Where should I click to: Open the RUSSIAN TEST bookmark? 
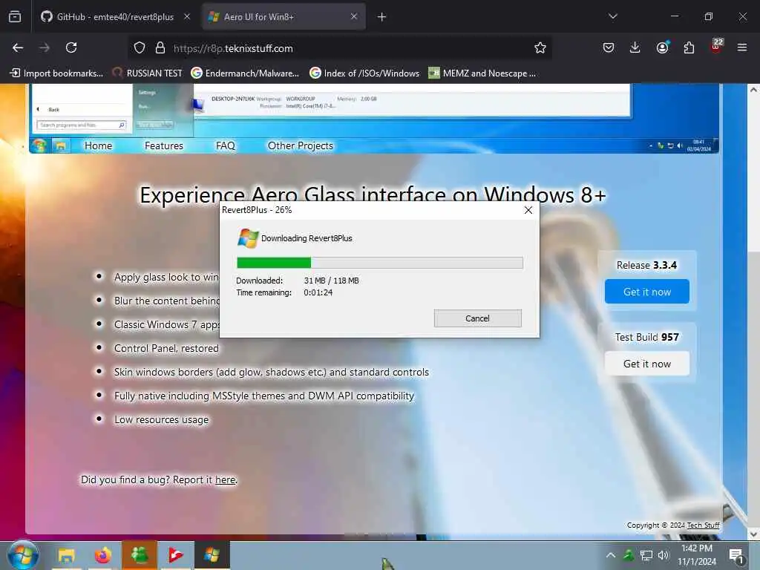pos(148,73)
